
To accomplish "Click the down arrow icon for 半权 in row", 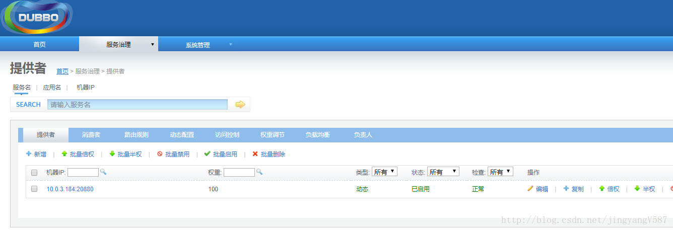I will (x=637, y=189).
